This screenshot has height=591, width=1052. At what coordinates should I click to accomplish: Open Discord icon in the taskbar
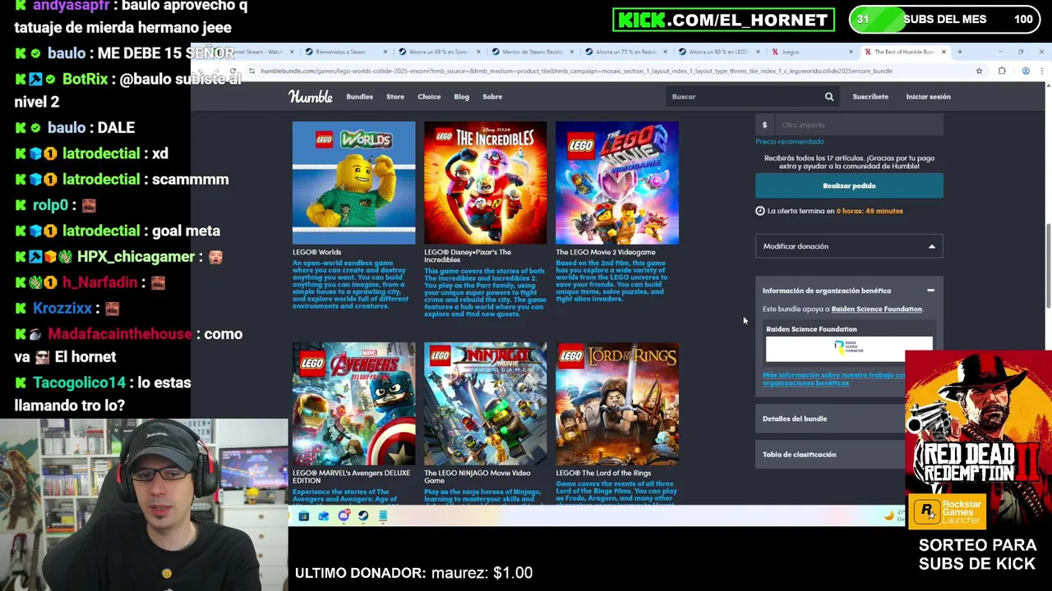point(343,515)
